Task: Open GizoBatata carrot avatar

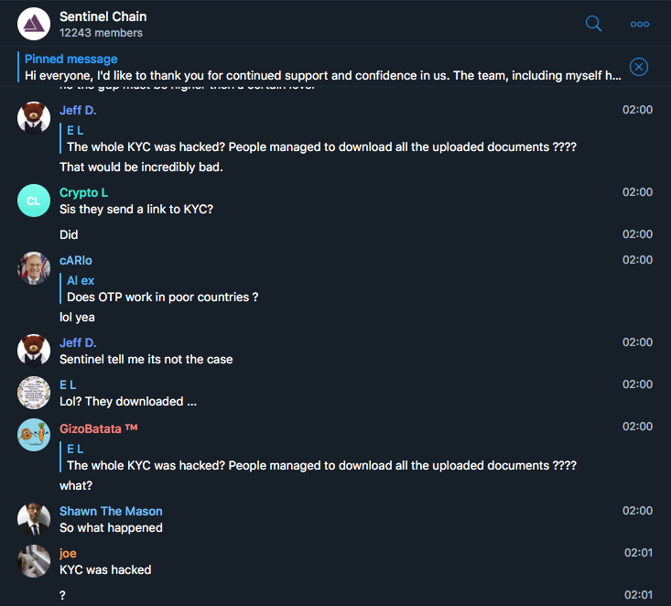Action: click(34, 435)
